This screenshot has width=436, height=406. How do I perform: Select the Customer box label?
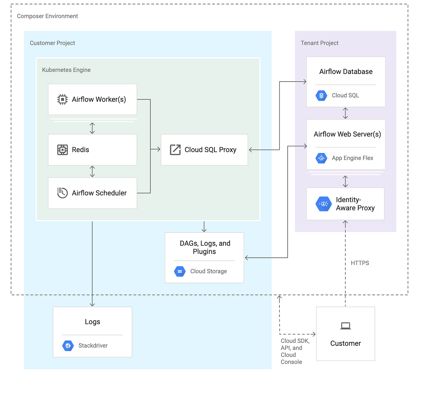346,343
